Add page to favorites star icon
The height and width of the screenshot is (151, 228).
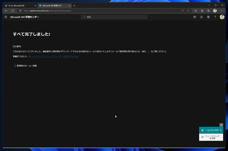[188, 11]
